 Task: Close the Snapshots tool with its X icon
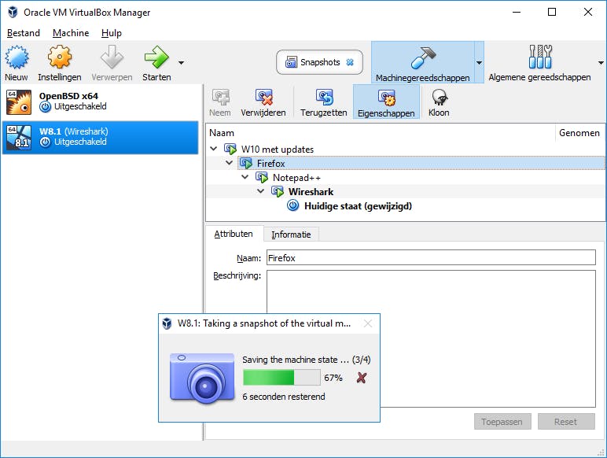coord(350,62)
